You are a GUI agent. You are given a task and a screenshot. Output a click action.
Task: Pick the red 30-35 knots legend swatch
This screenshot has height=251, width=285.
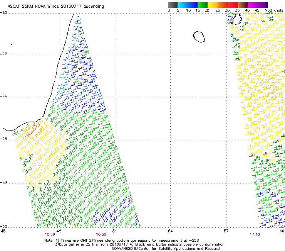(233, 5)
